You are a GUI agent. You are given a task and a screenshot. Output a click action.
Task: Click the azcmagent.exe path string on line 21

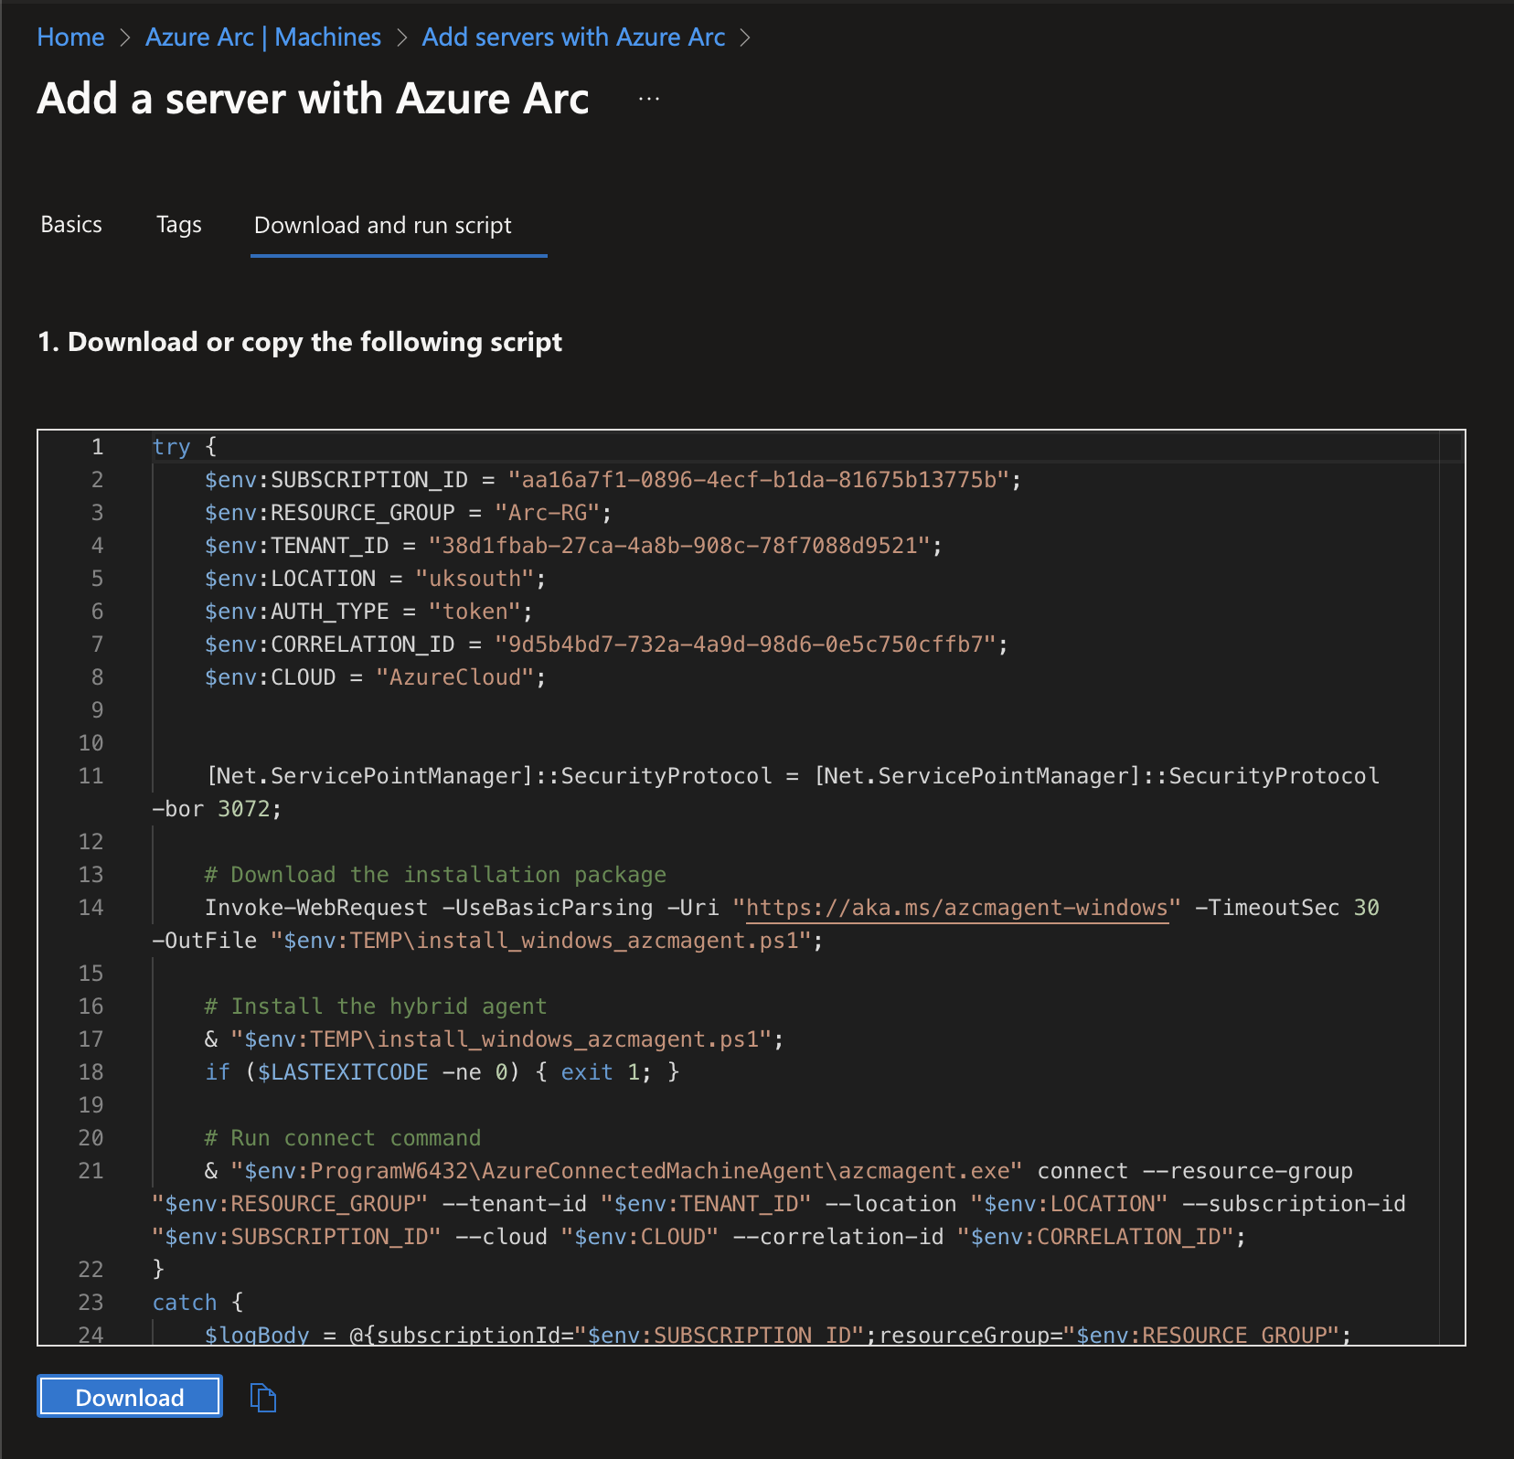pos(626,1171)
